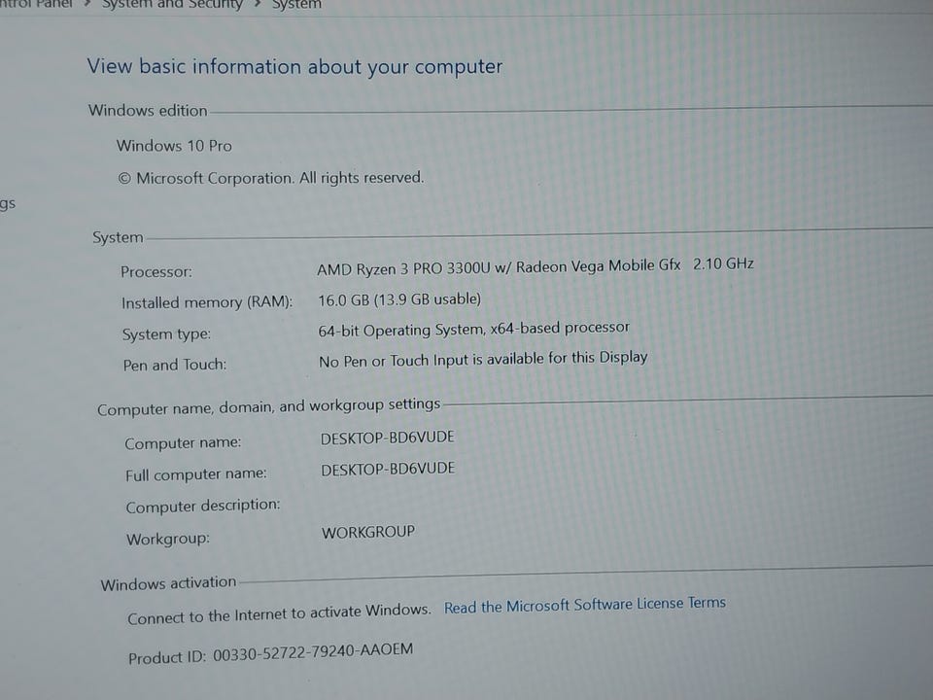Select 'Product ID: 00330-52722-79240-AAOEM' text
This screenshot has width=933, height=700.
(271, 653)
